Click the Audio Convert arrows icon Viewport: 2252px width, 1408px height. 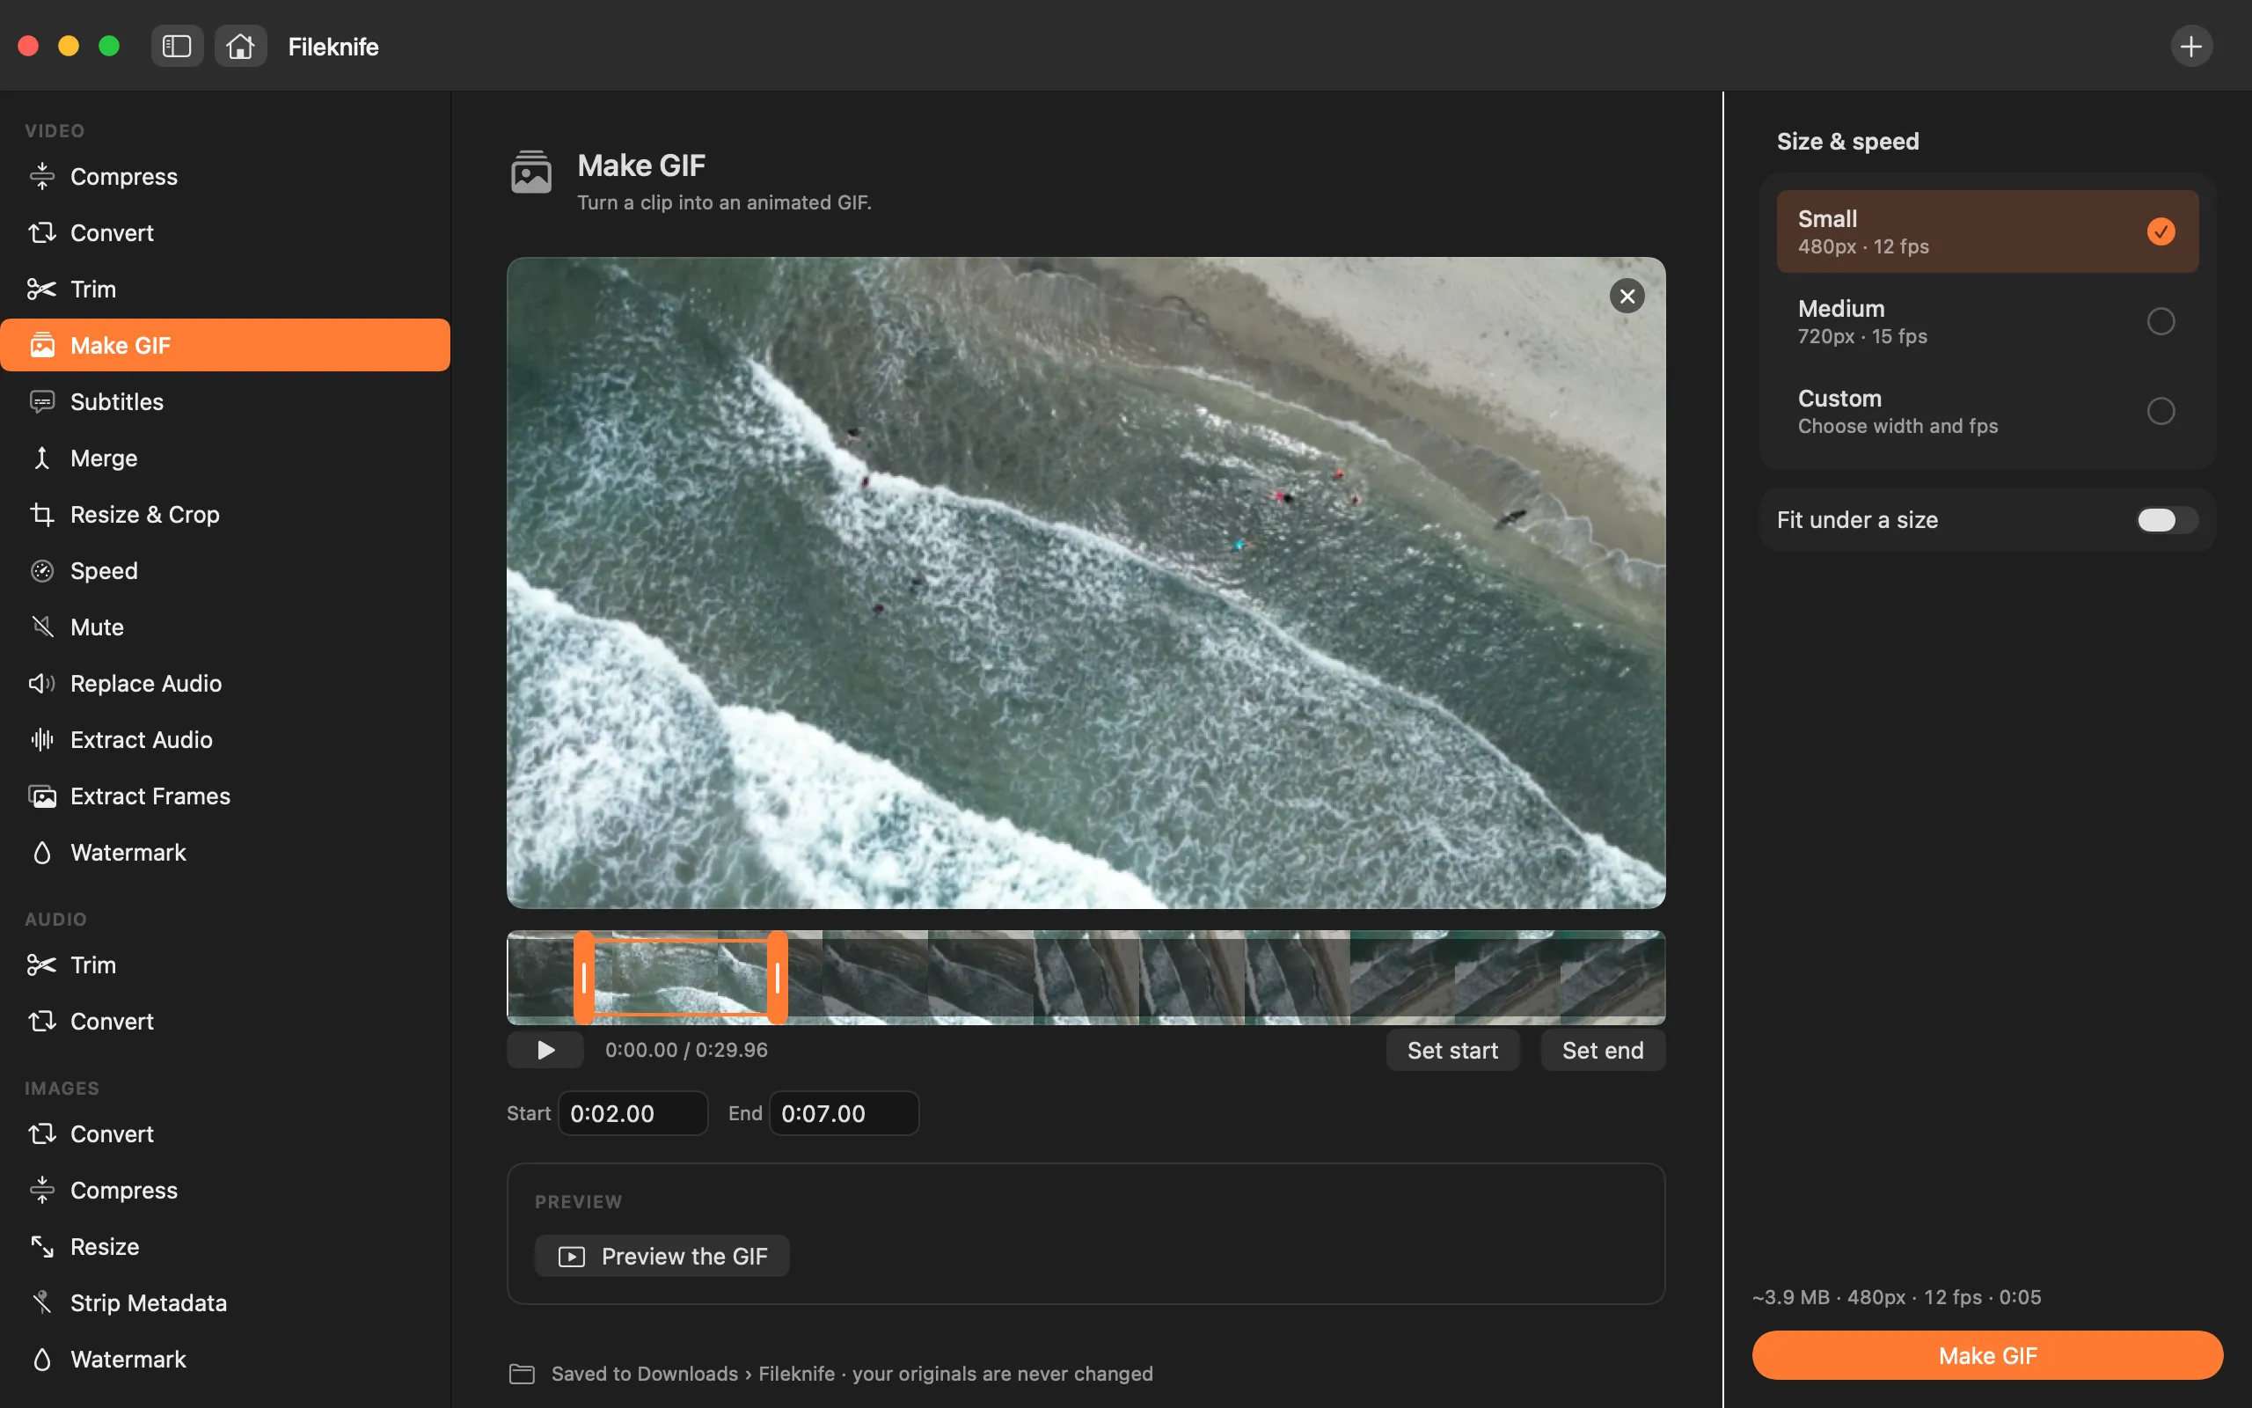click(42, 1021)
